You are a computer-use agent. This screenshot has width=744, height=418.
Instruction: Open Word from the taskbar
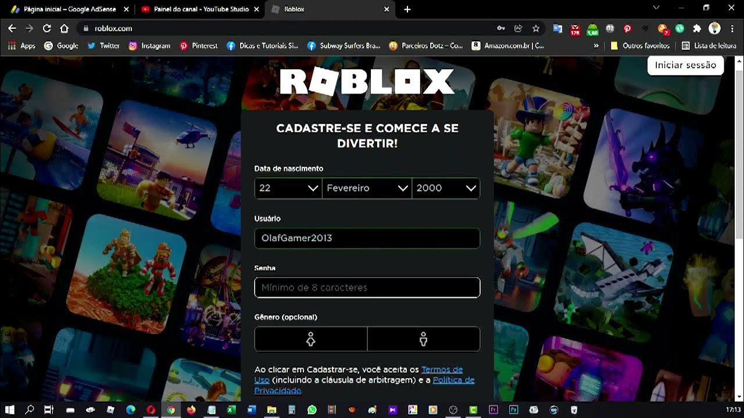[252, 410]
